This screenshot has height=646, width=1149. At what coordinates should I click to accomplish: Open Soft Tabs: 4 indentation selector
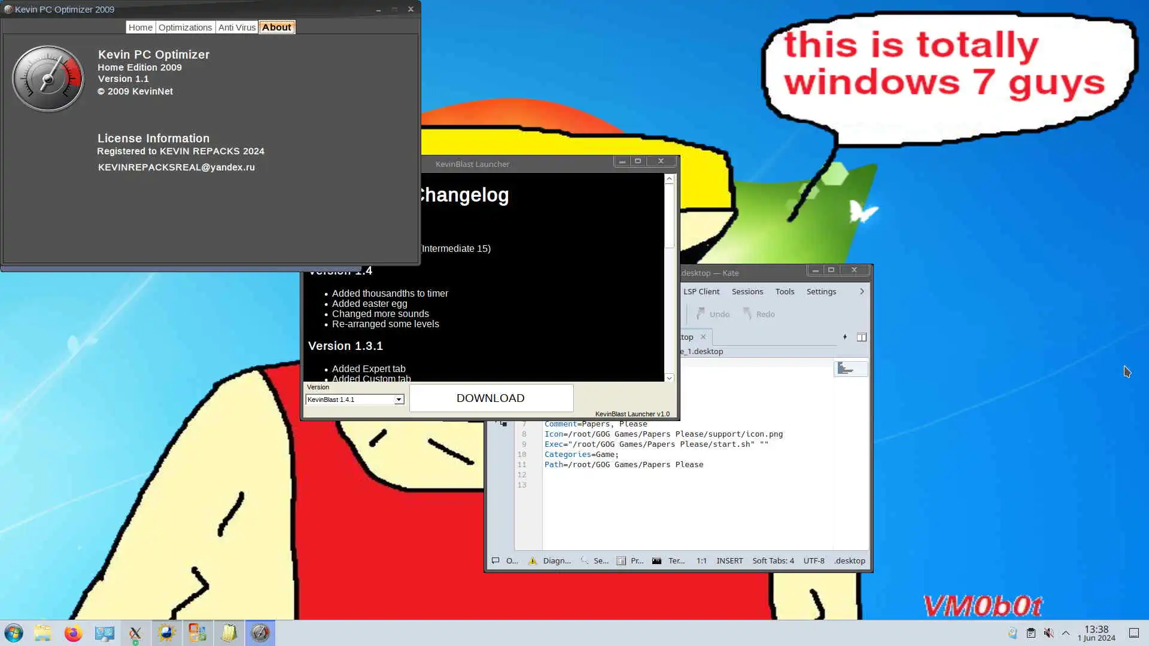click(773, 560)
